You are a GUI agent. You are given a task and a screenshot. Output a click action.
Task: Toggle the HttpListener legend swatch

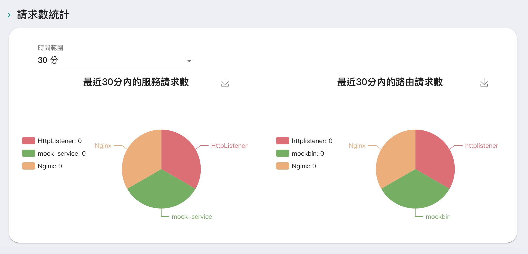tap(29, 141)
